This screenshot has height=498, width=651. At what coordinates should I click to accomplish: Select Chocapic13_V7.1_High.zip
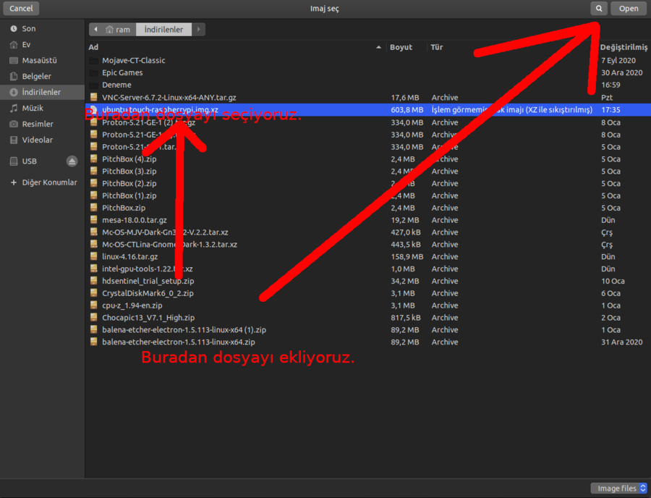[368, 318]
